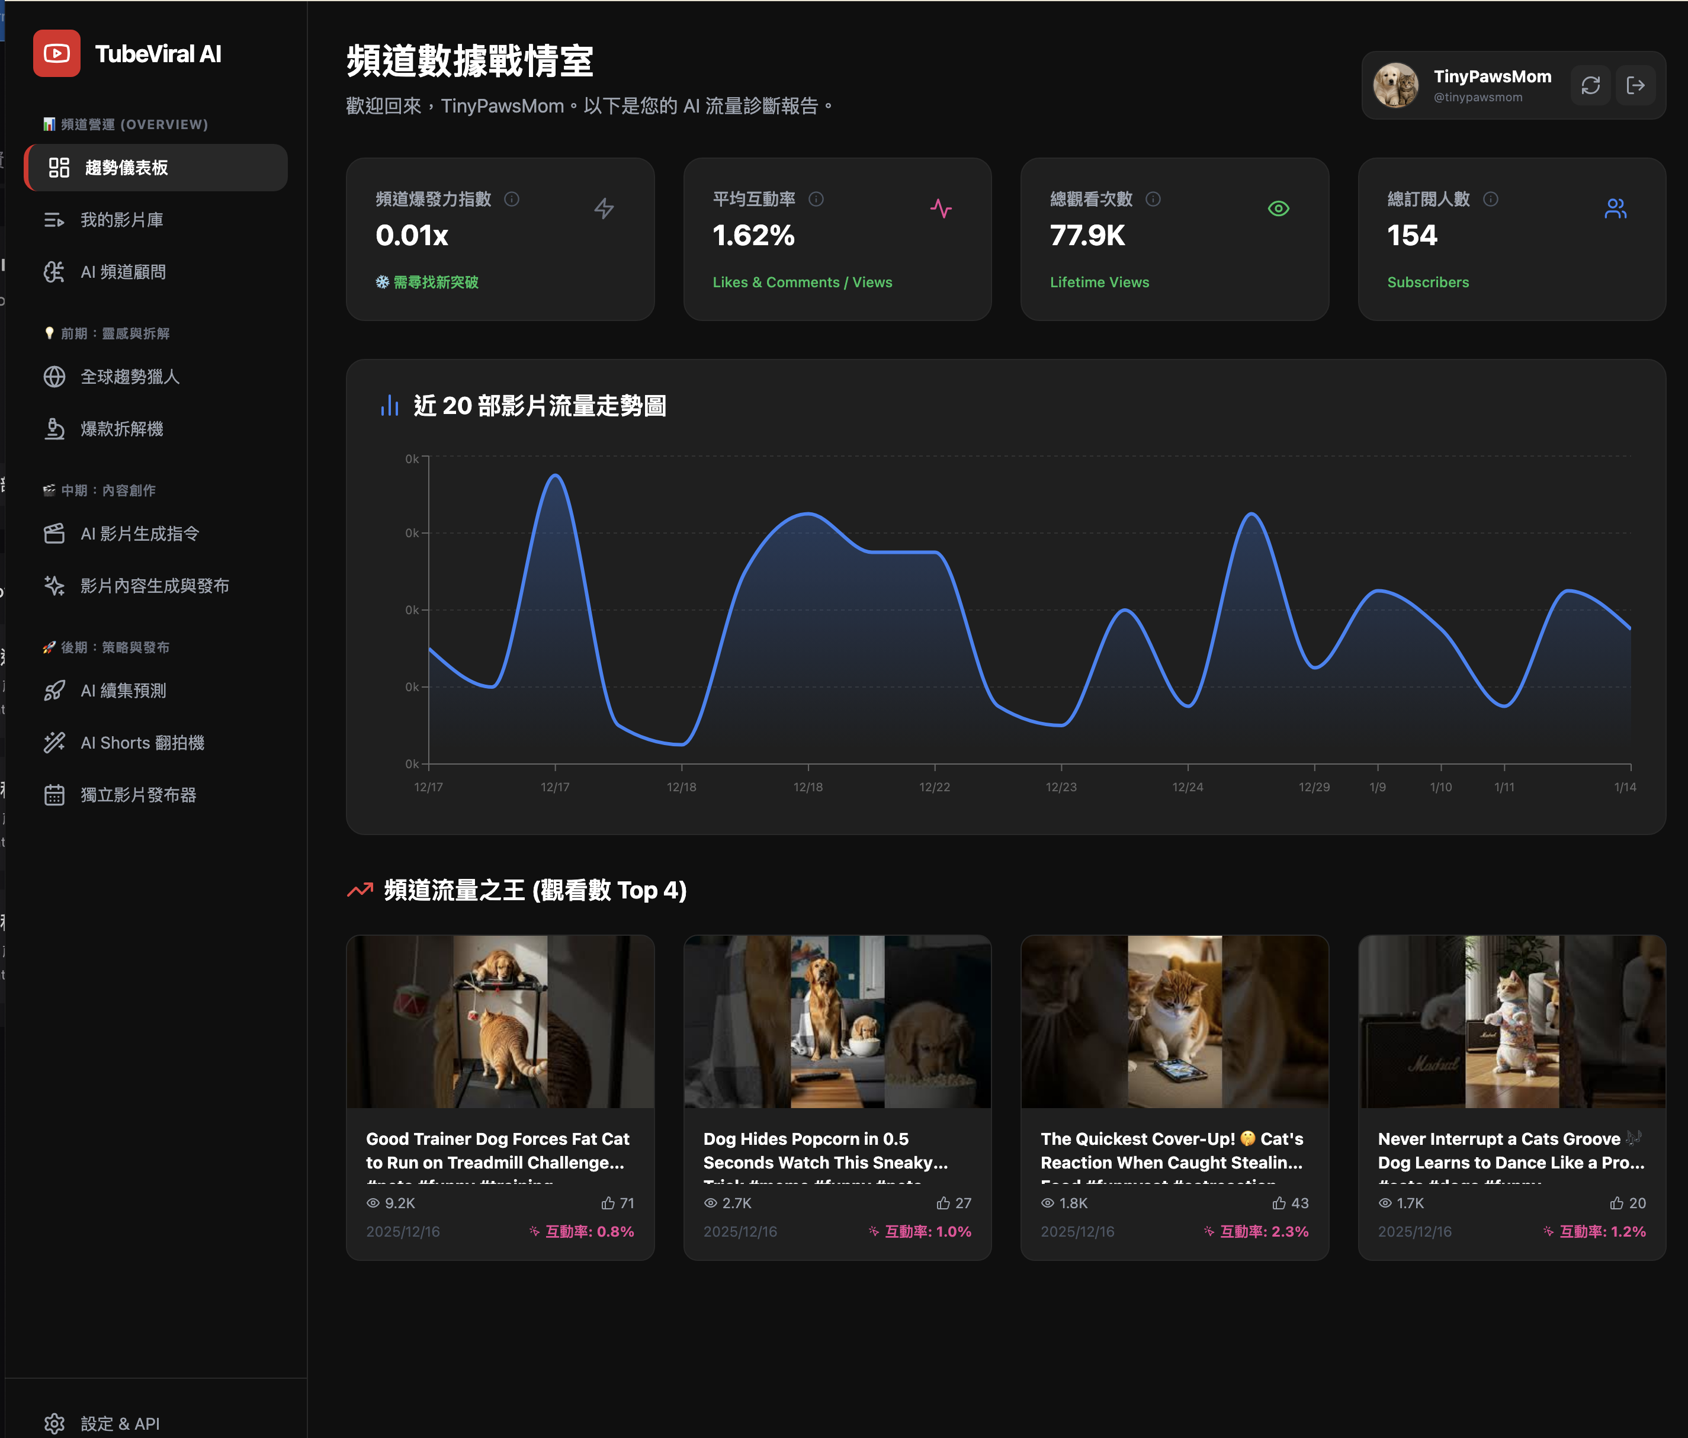Open 我的影片庫 from the sidebar
This screenshot has height=1438, width=1688.
[x=156, y=220]
